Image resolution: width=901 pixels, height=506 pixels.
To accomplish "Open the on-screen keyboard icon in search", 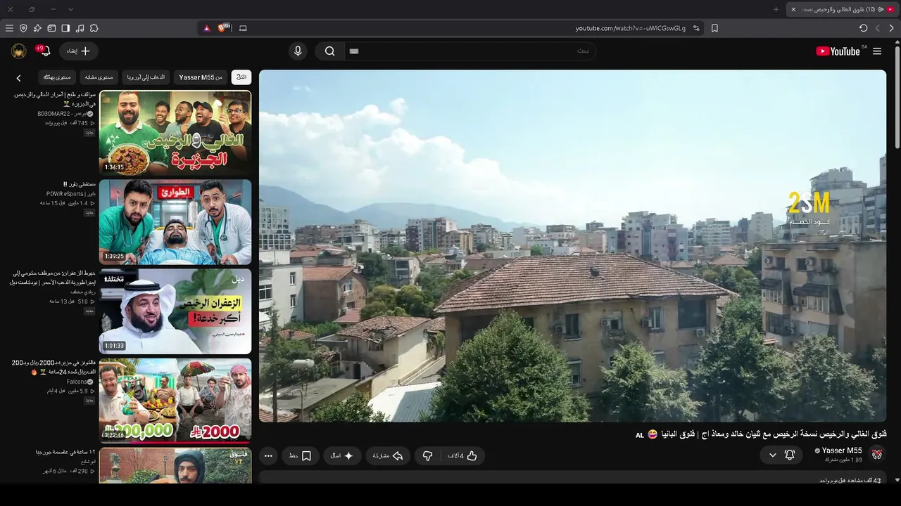I will [354, 51].
